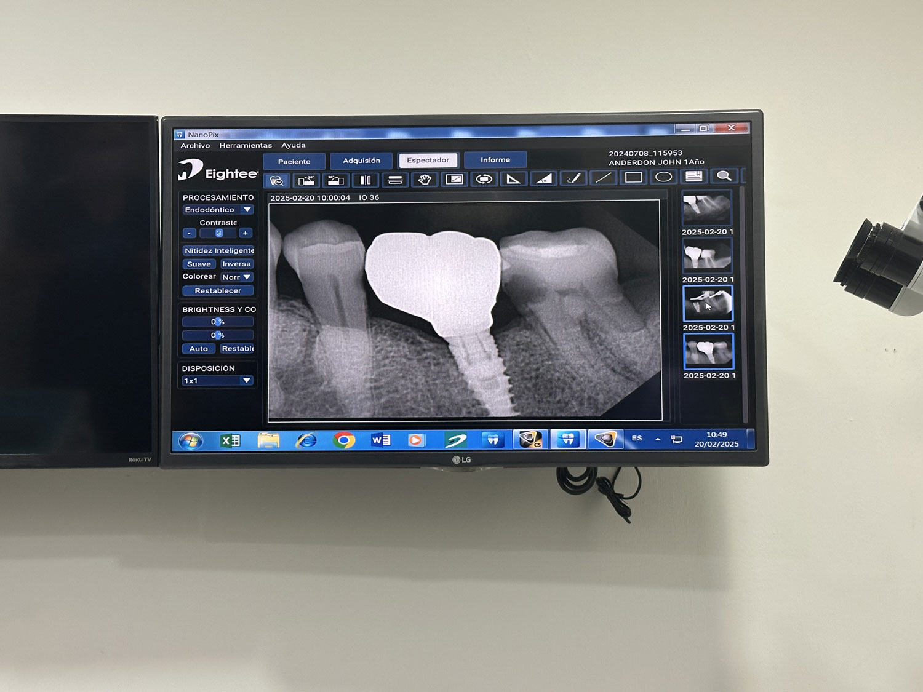Click the first brightness percentage slider
923x692 pixels.
click(x=218, y=322)
